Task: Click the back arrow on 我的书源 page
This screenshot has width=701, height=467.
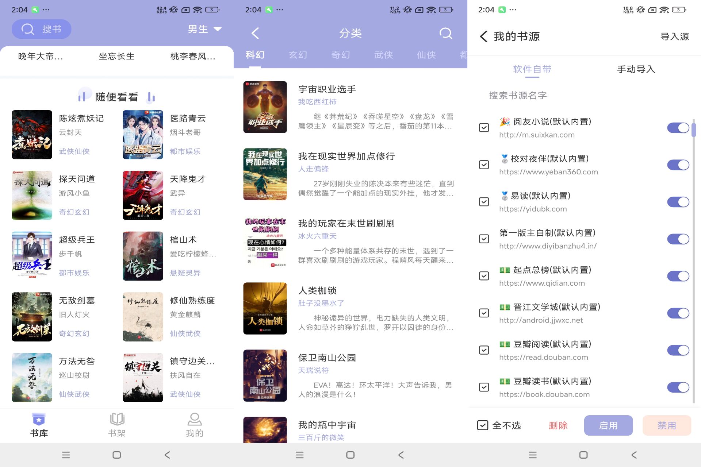Action: click(x=483, y=36)
